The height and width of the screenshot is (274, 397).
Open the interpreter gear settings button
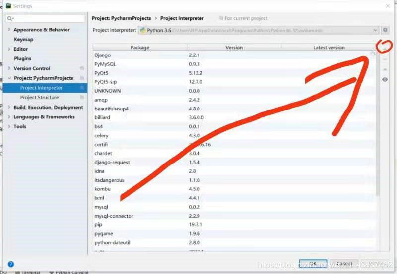[x=385, y=30]
